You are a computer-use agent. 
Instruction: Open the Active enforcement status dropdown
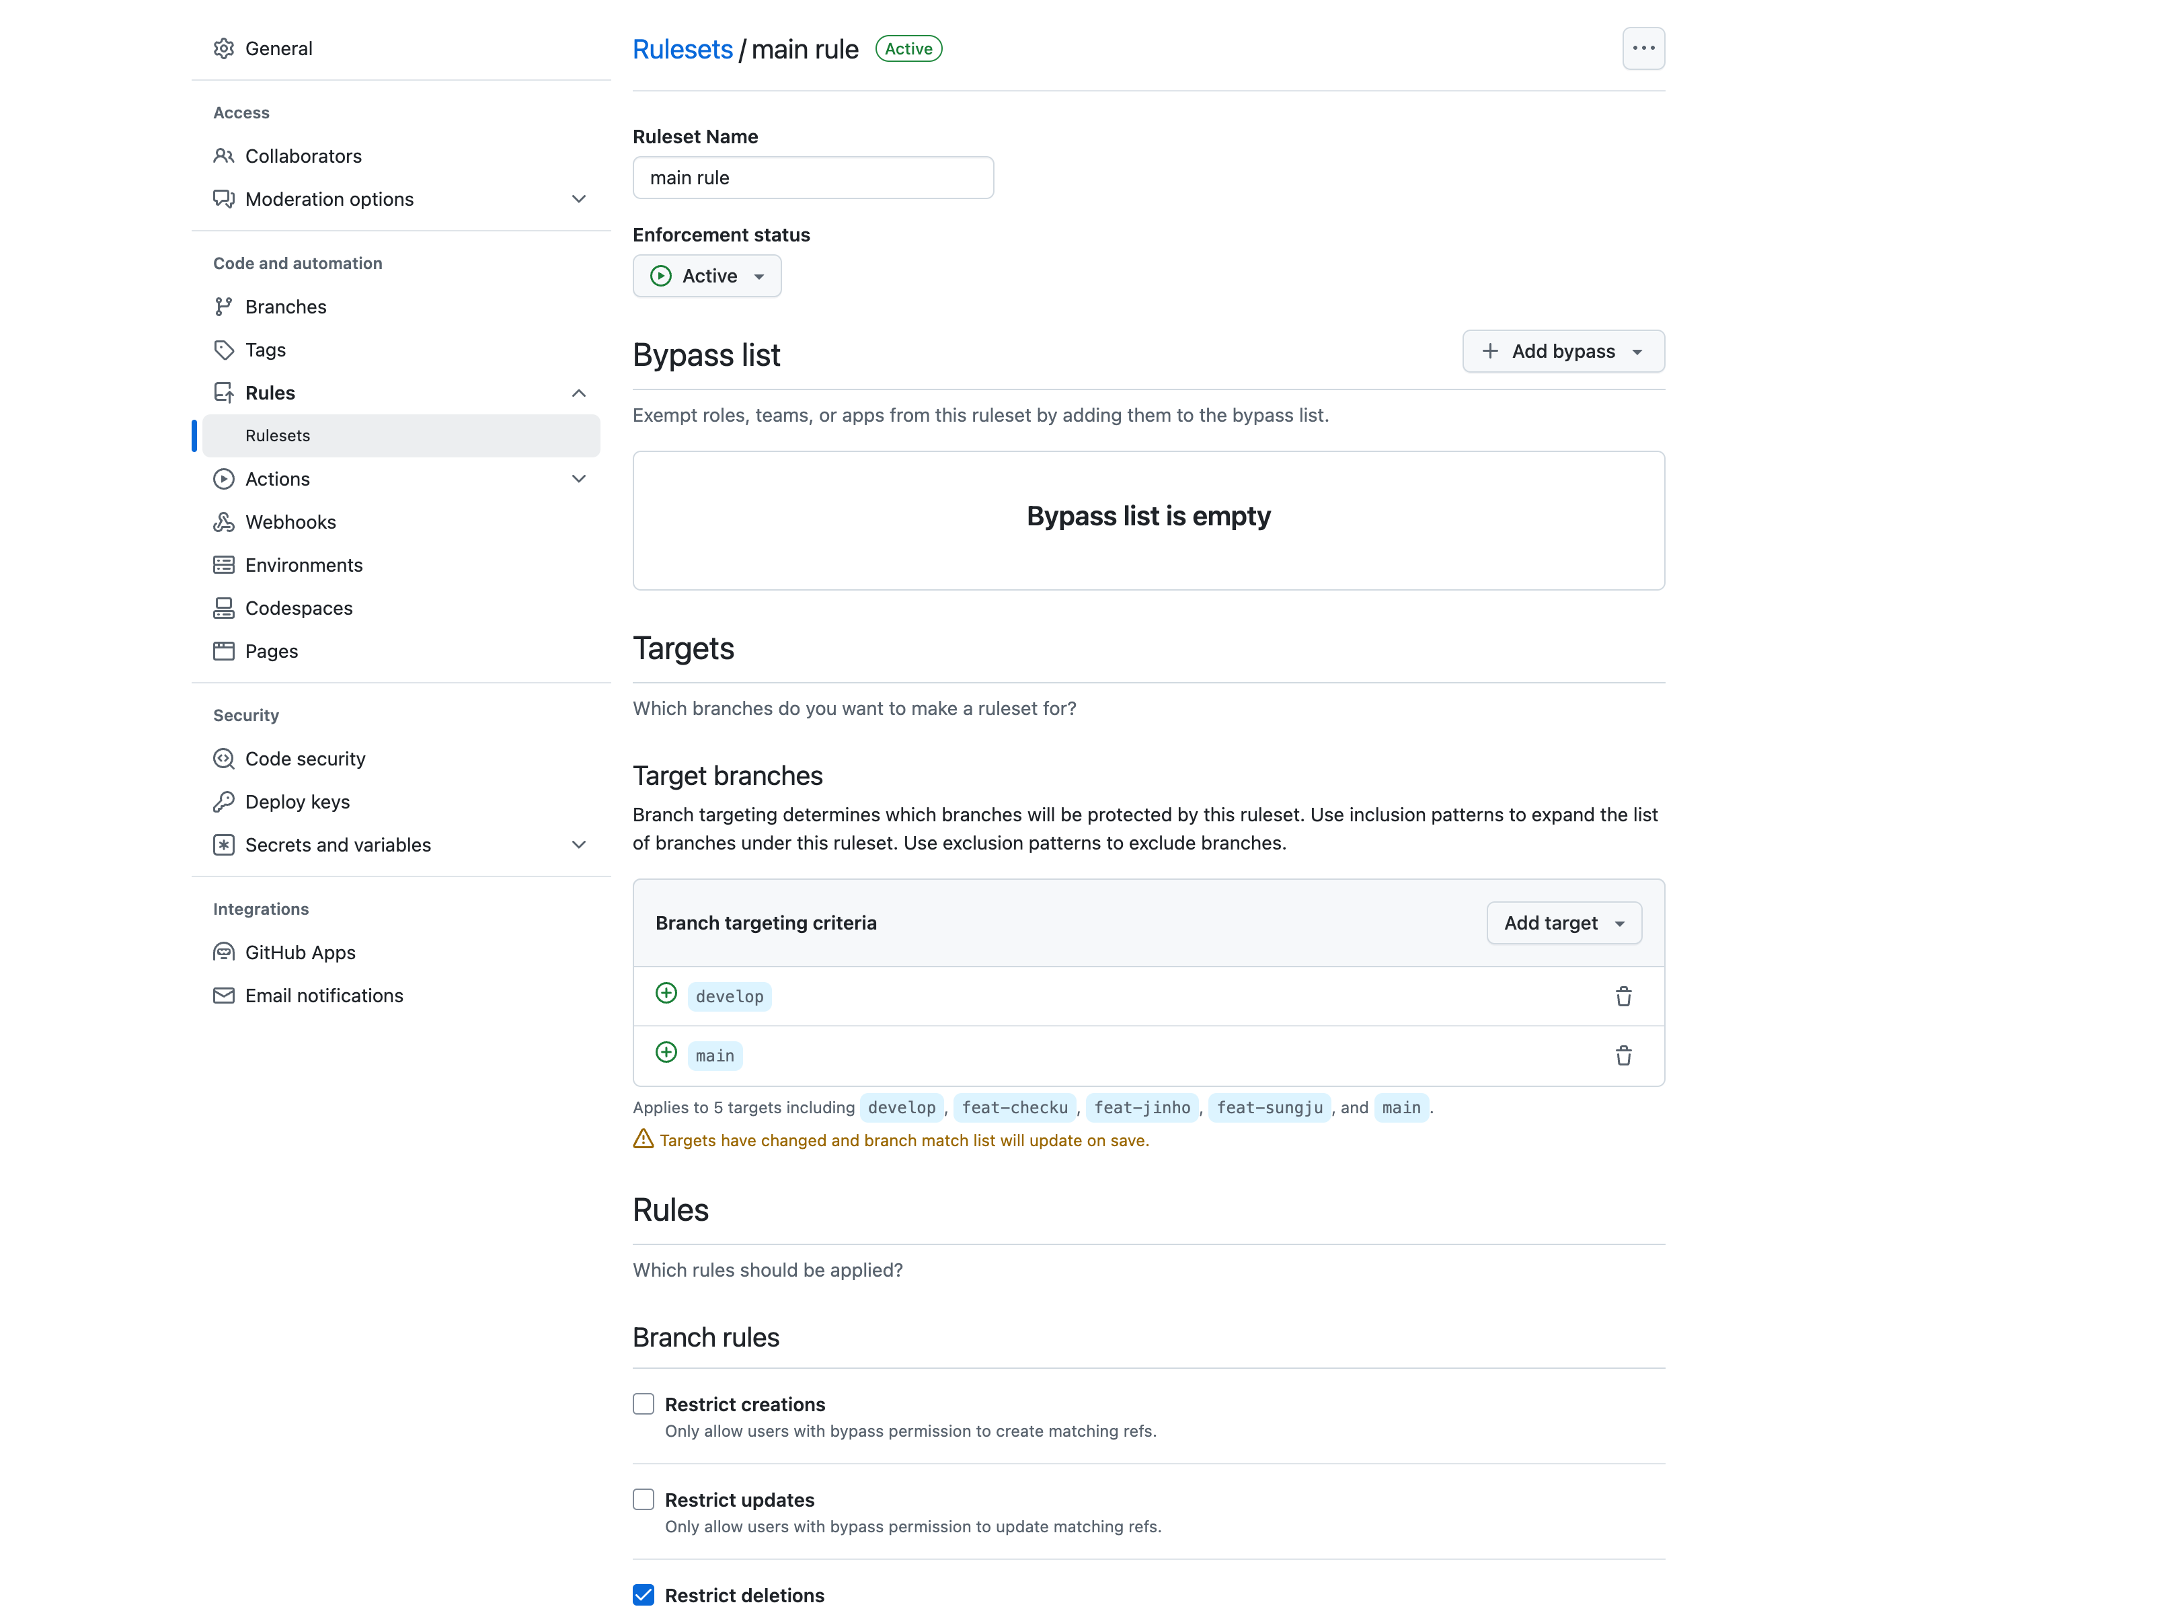[x=707, y=276]
